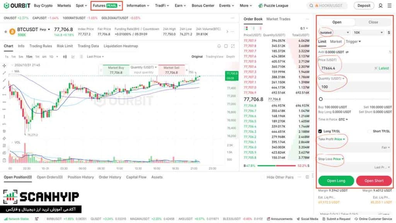Select TradingView chart view
The height and width of the screenshot is (223, 396).
214,57
